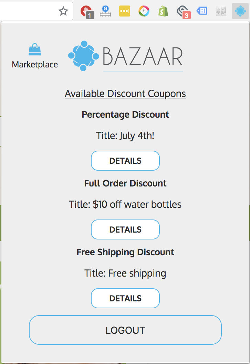Open the Amazon Assistant extension icon
Viewport: 250px width, 364px height.
(x=105, y=11)
